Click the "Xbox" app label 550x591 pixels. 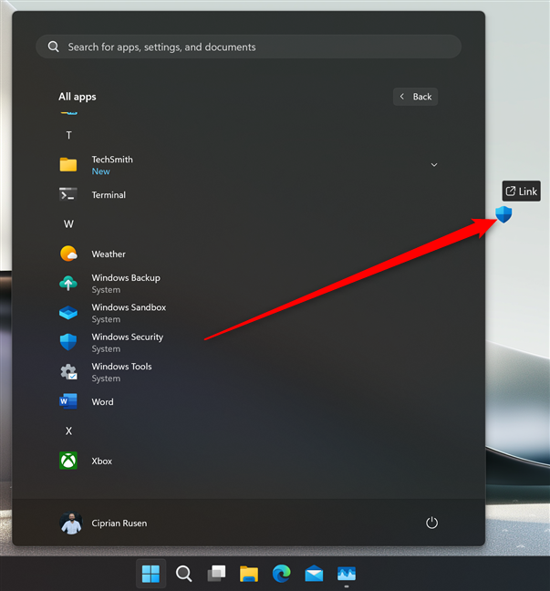click(x=102, y=461)
